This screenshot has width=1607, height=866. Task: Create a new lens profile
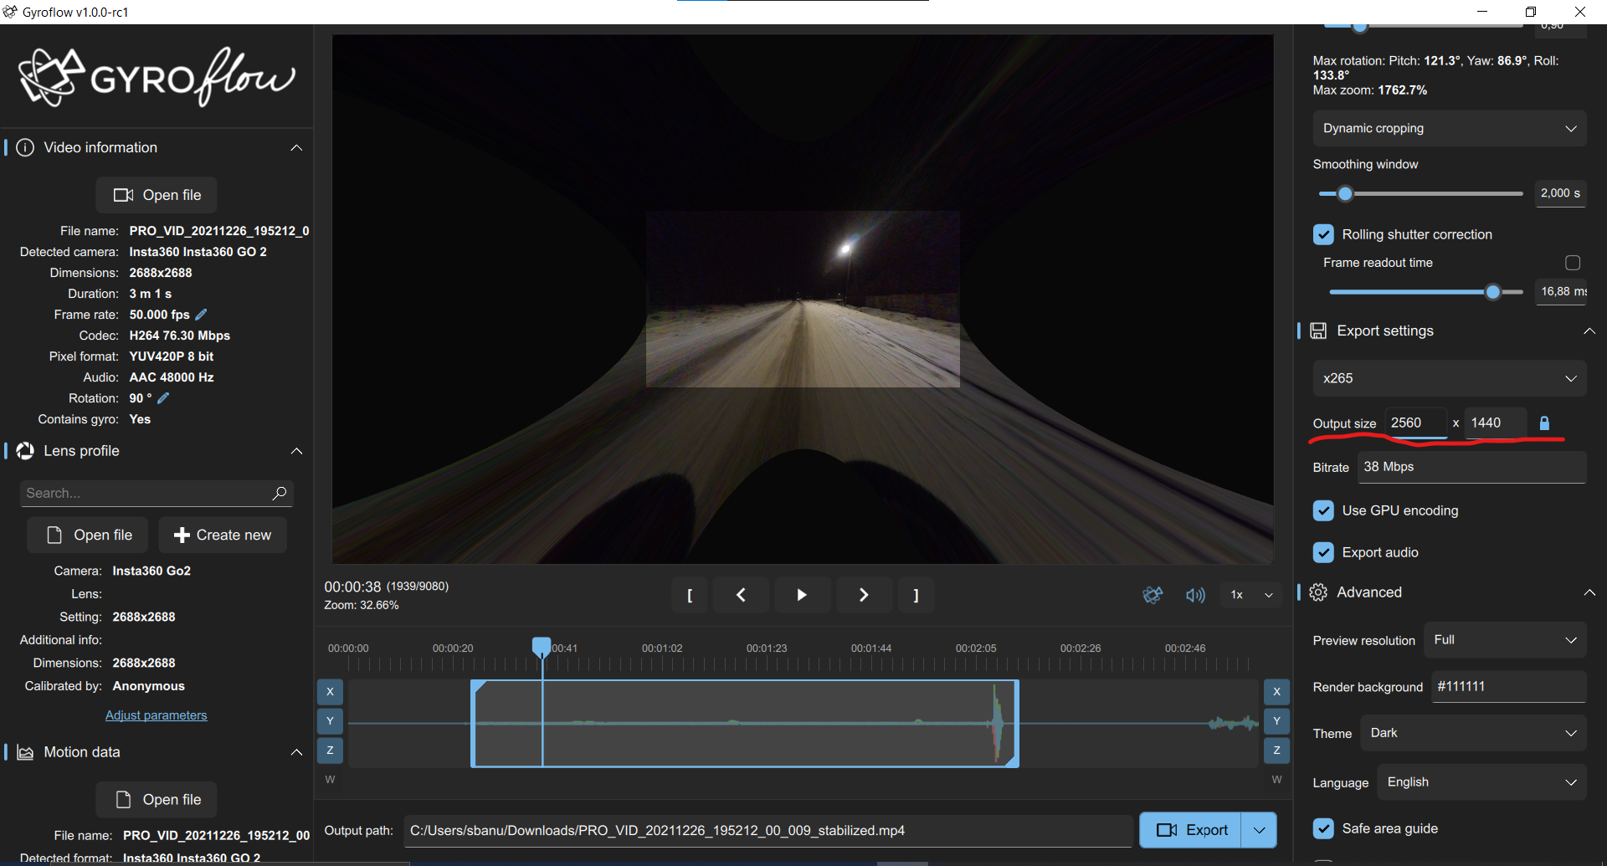(x=222, y=535)
